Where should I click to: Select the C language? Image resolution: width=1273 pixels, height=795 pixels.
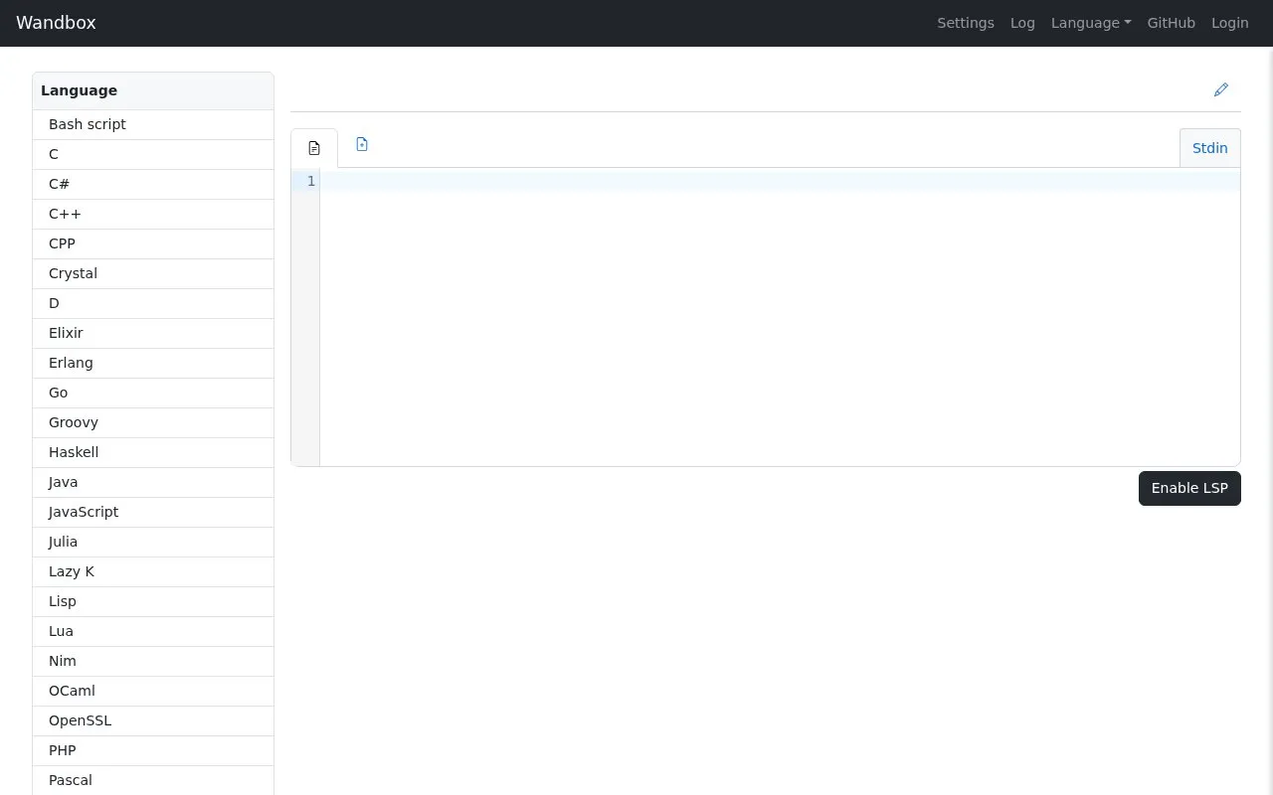(x=153, y=154)
